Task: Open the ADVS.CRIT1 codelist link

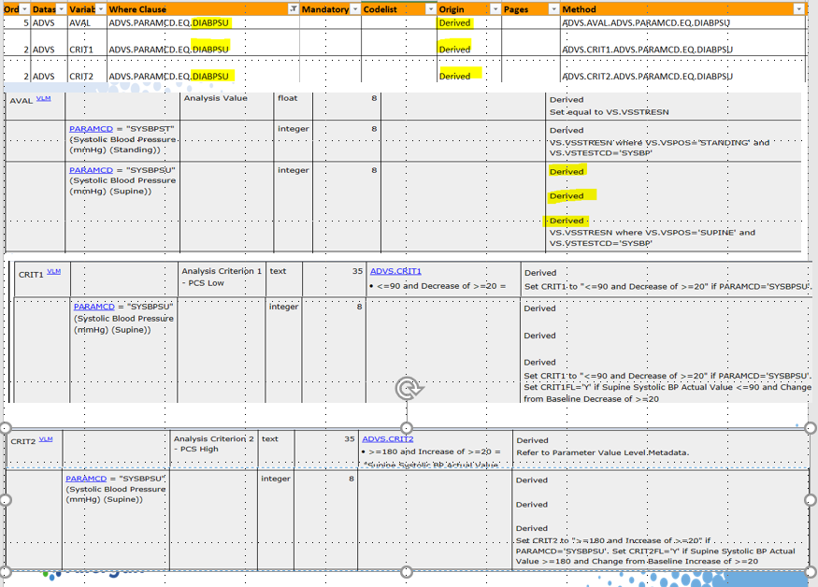Action: [x=395, y=271]
